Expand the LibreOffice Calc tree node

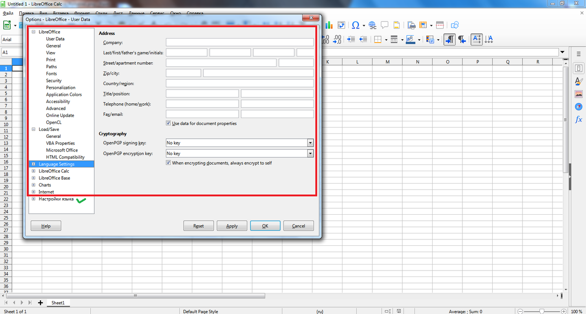pos(33,171)
